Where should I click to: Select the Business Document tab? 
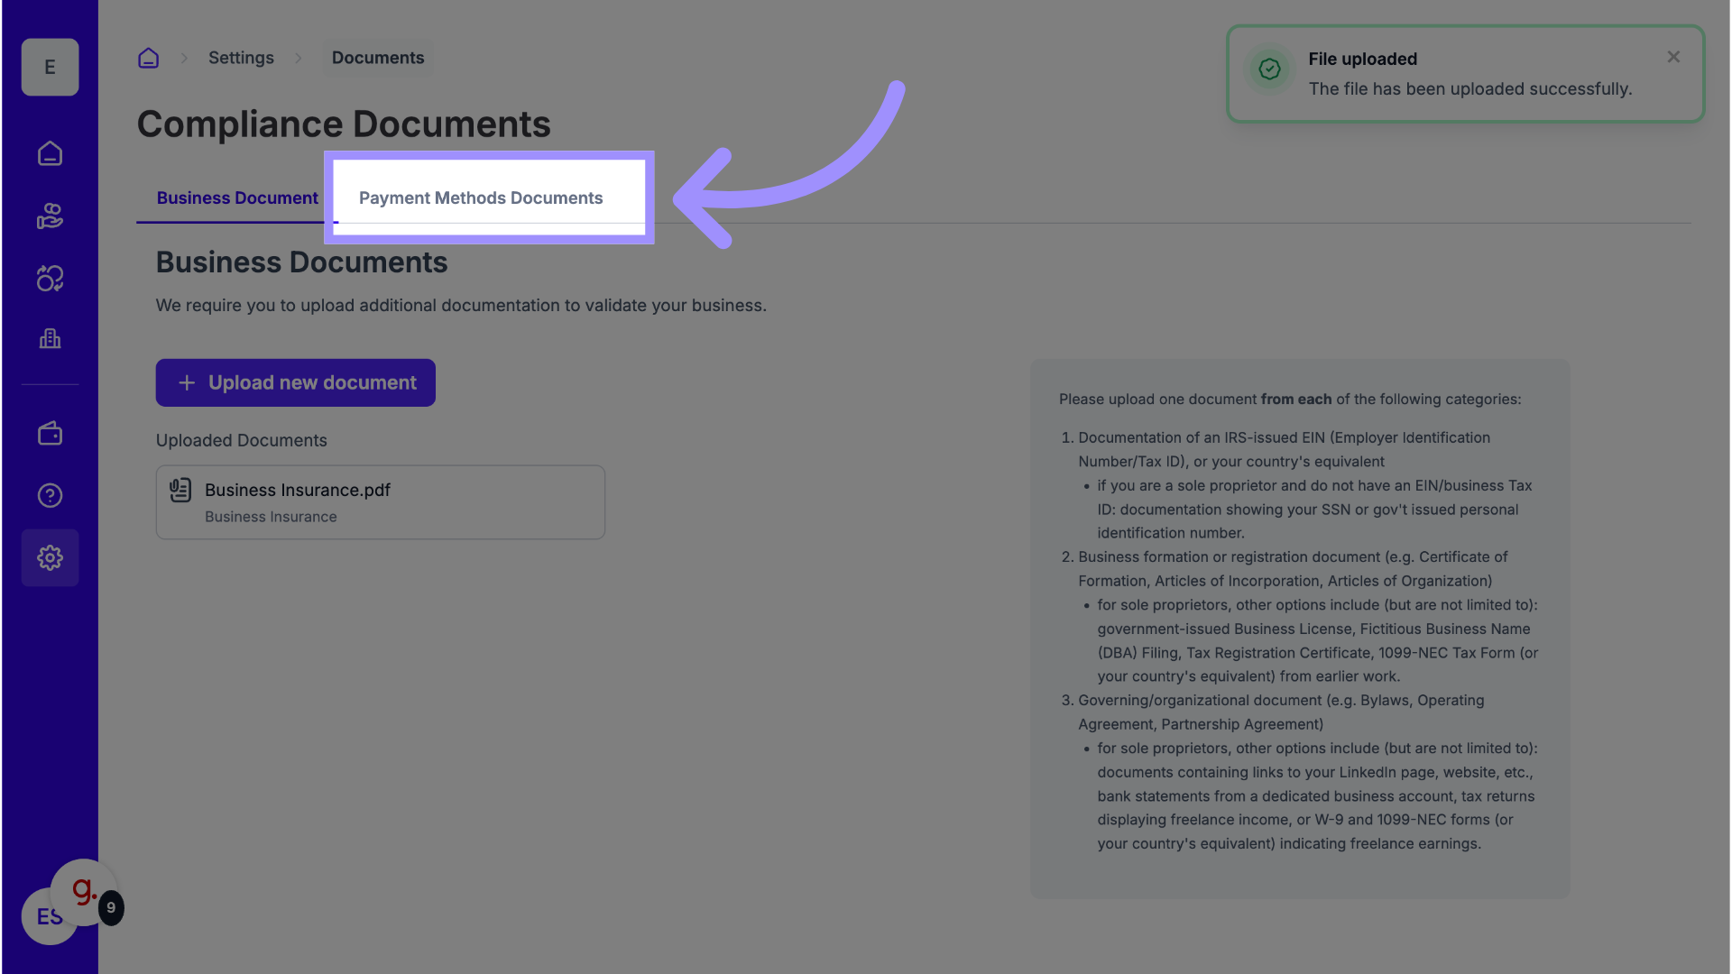[237, 198]
